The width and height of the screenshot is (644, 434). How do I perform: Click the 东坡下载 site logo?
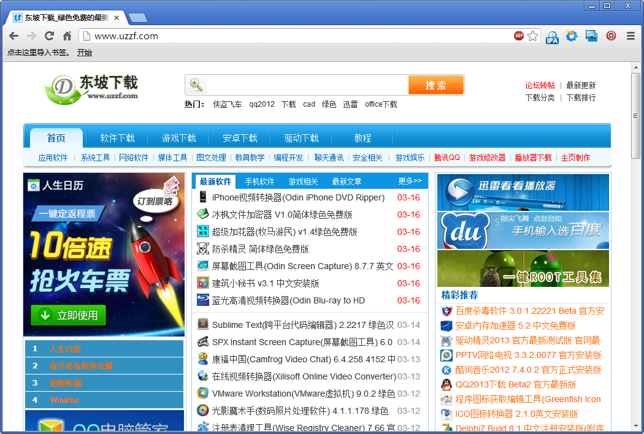point(92,89)
